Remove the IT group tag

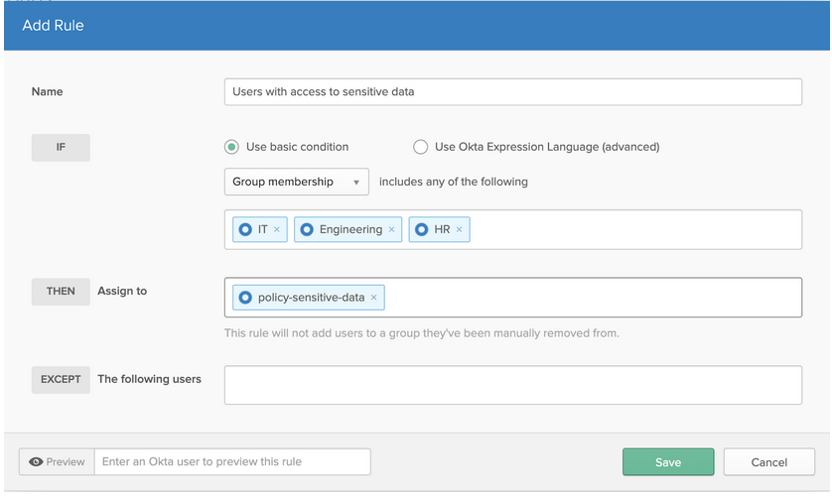click(277, 230)
